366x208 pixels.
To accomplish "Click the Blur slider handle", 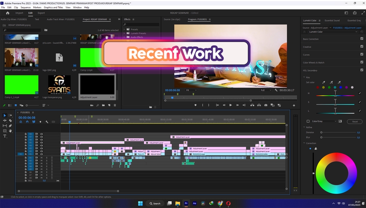I will pos(321,138).
